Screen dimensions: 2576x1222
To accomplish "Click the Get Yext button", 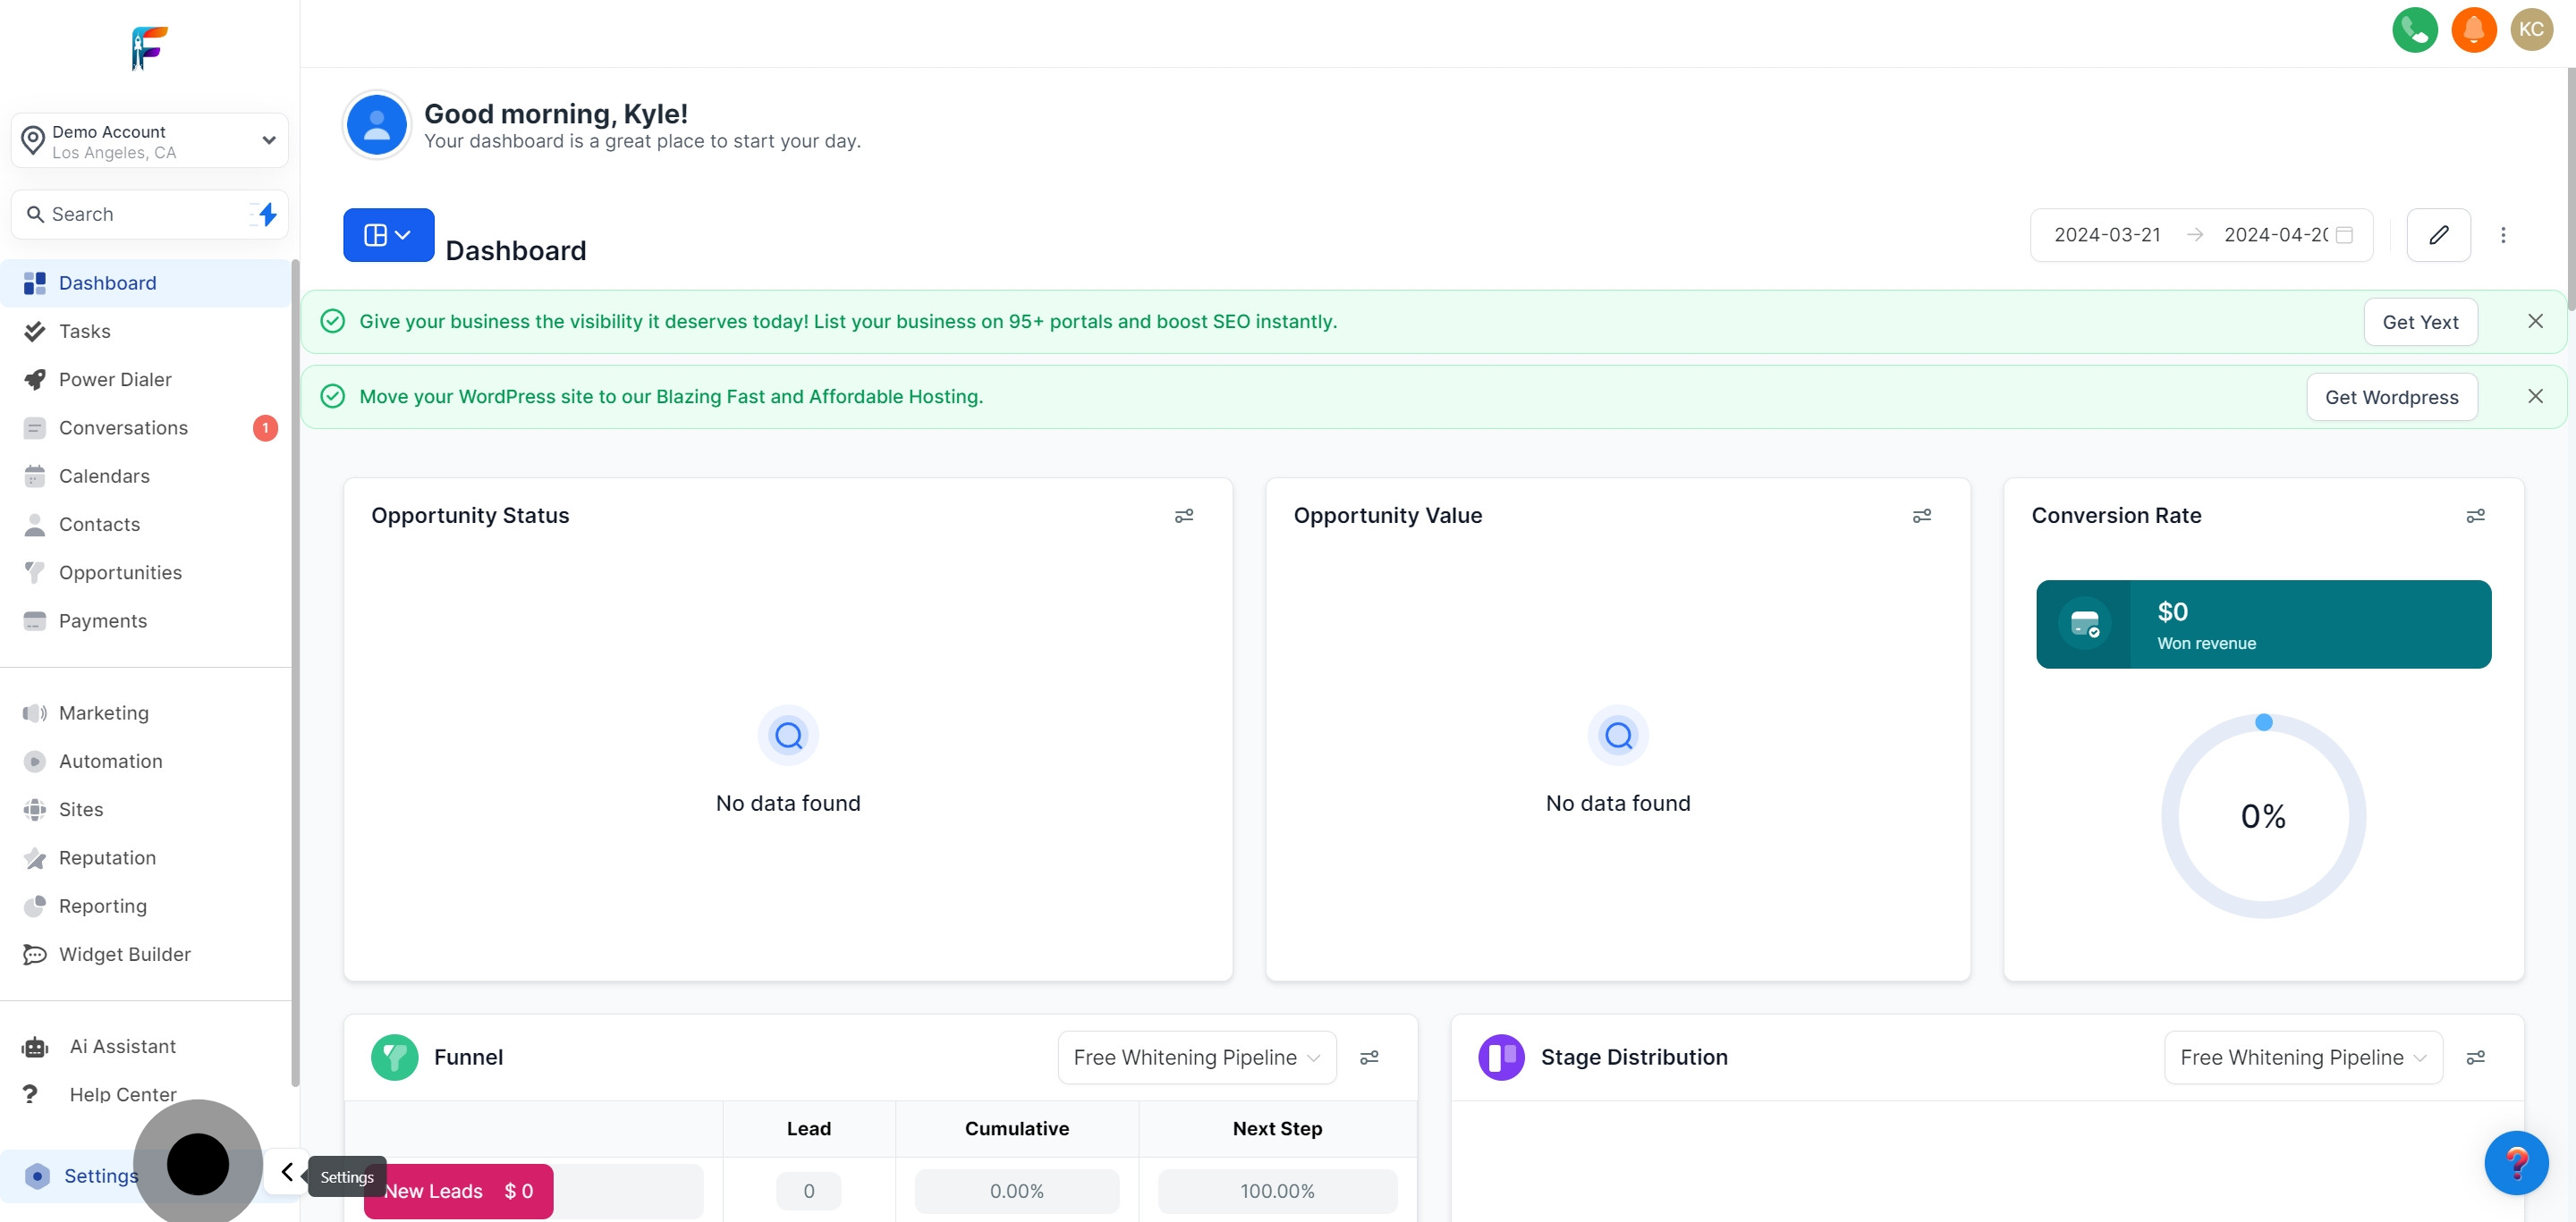I will pyautogui.click(x=2420, y=322).
